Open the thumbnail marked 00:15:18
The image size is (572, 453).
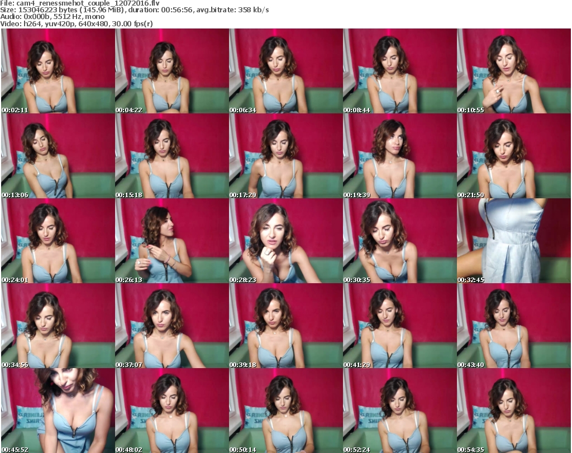click(172, 156)
